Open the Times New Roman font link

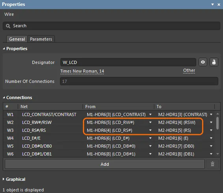point(82,71)
